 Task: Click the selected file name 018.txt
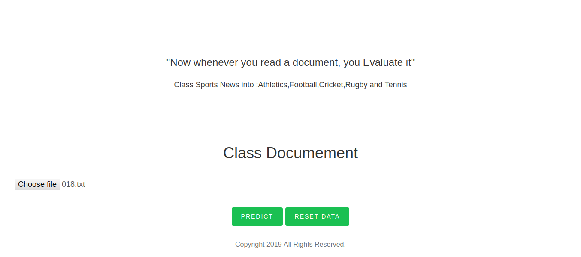(73, 184)
